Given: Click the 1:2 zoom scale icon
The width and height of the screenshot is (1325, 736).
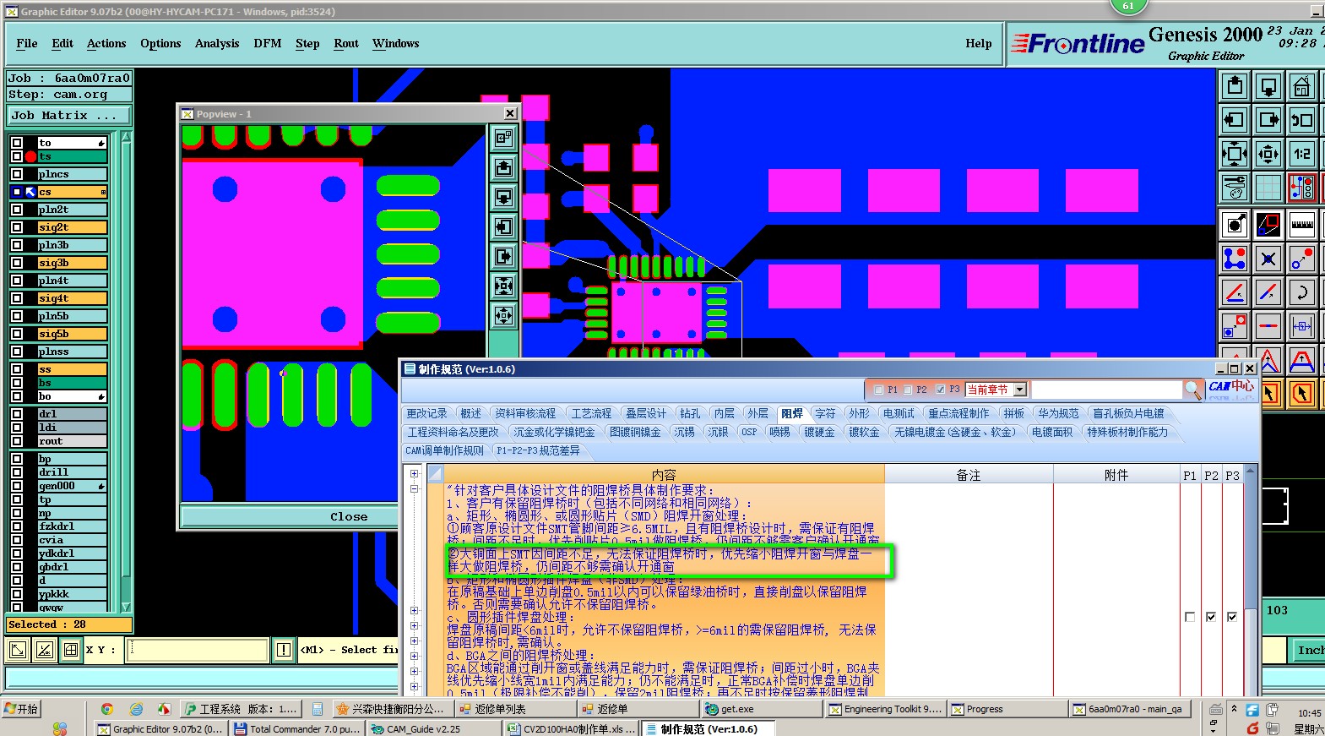Looking at the screenshot, I should point(1301,154).
